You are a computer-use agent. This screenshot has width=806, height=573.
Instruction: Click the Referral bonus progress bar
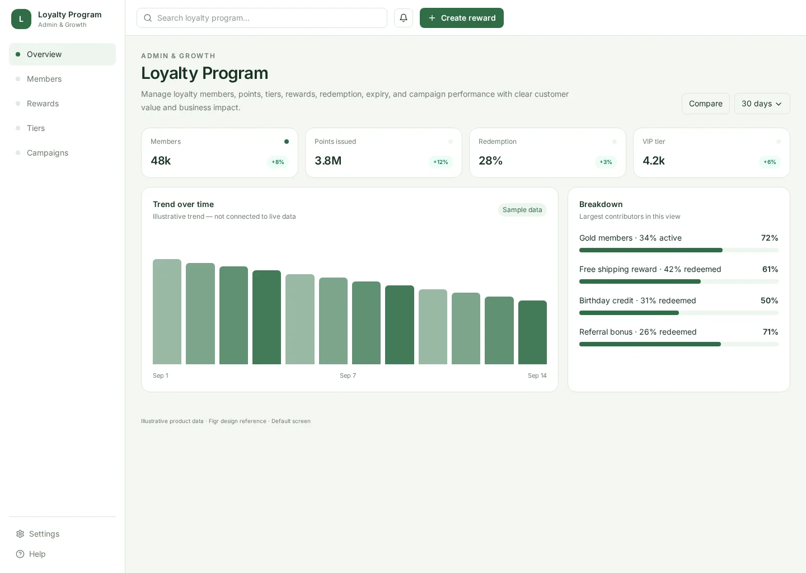678,344
